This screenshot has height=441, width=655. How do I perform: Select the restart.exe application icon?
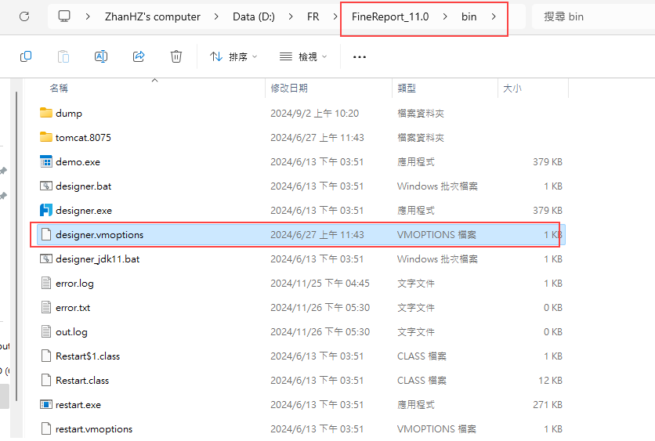(46, 404)
